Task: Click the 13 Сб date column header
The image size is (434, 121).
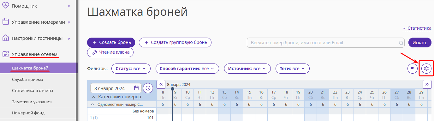Action: pos(224,95)
